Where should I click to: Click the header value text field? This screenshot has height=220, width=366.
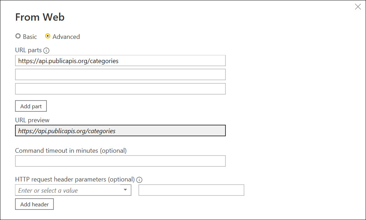point(191,190)
